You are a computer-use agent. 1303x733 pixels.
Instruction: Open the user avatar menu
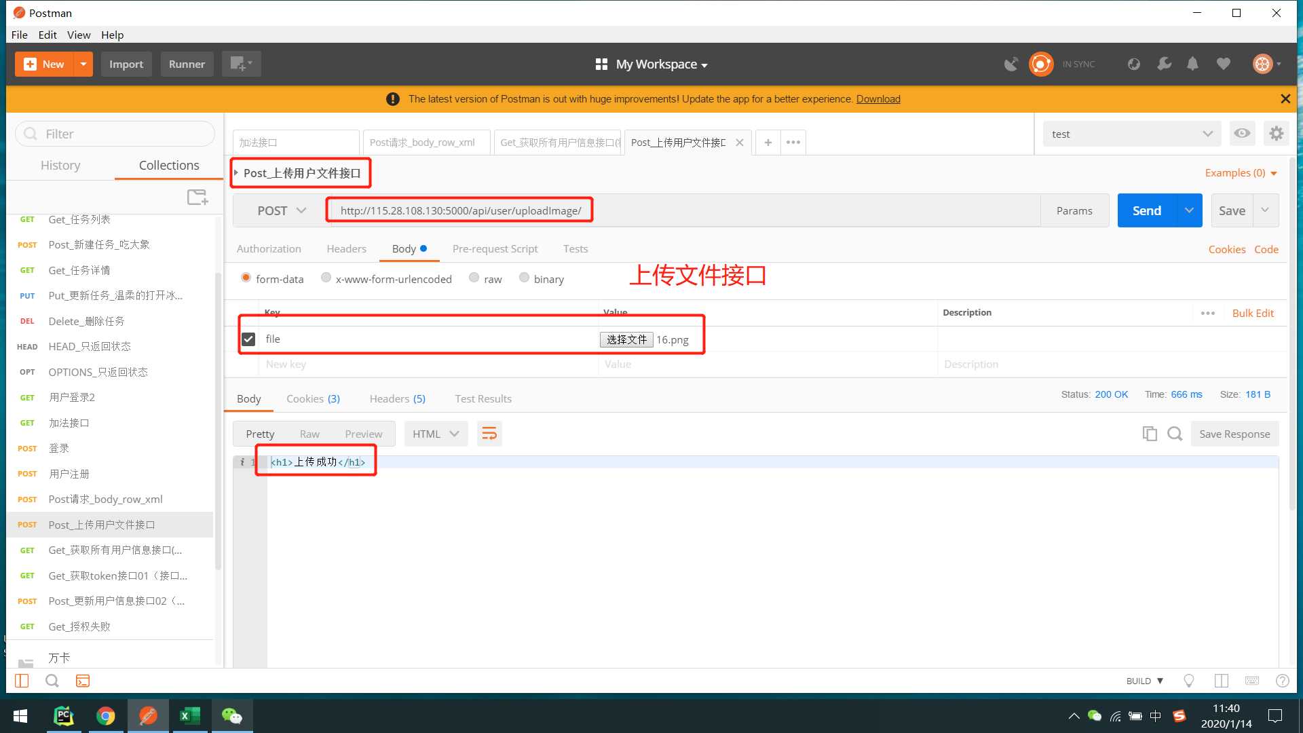click(x=1266, y=64)
